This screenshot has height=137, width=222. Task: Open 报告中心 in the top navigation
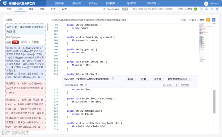click(x=93, y=3)
